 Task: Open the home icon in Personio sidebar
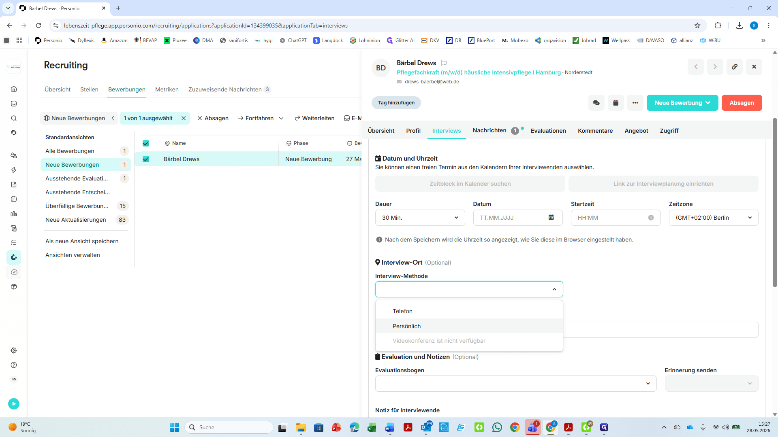click(14, 89)
